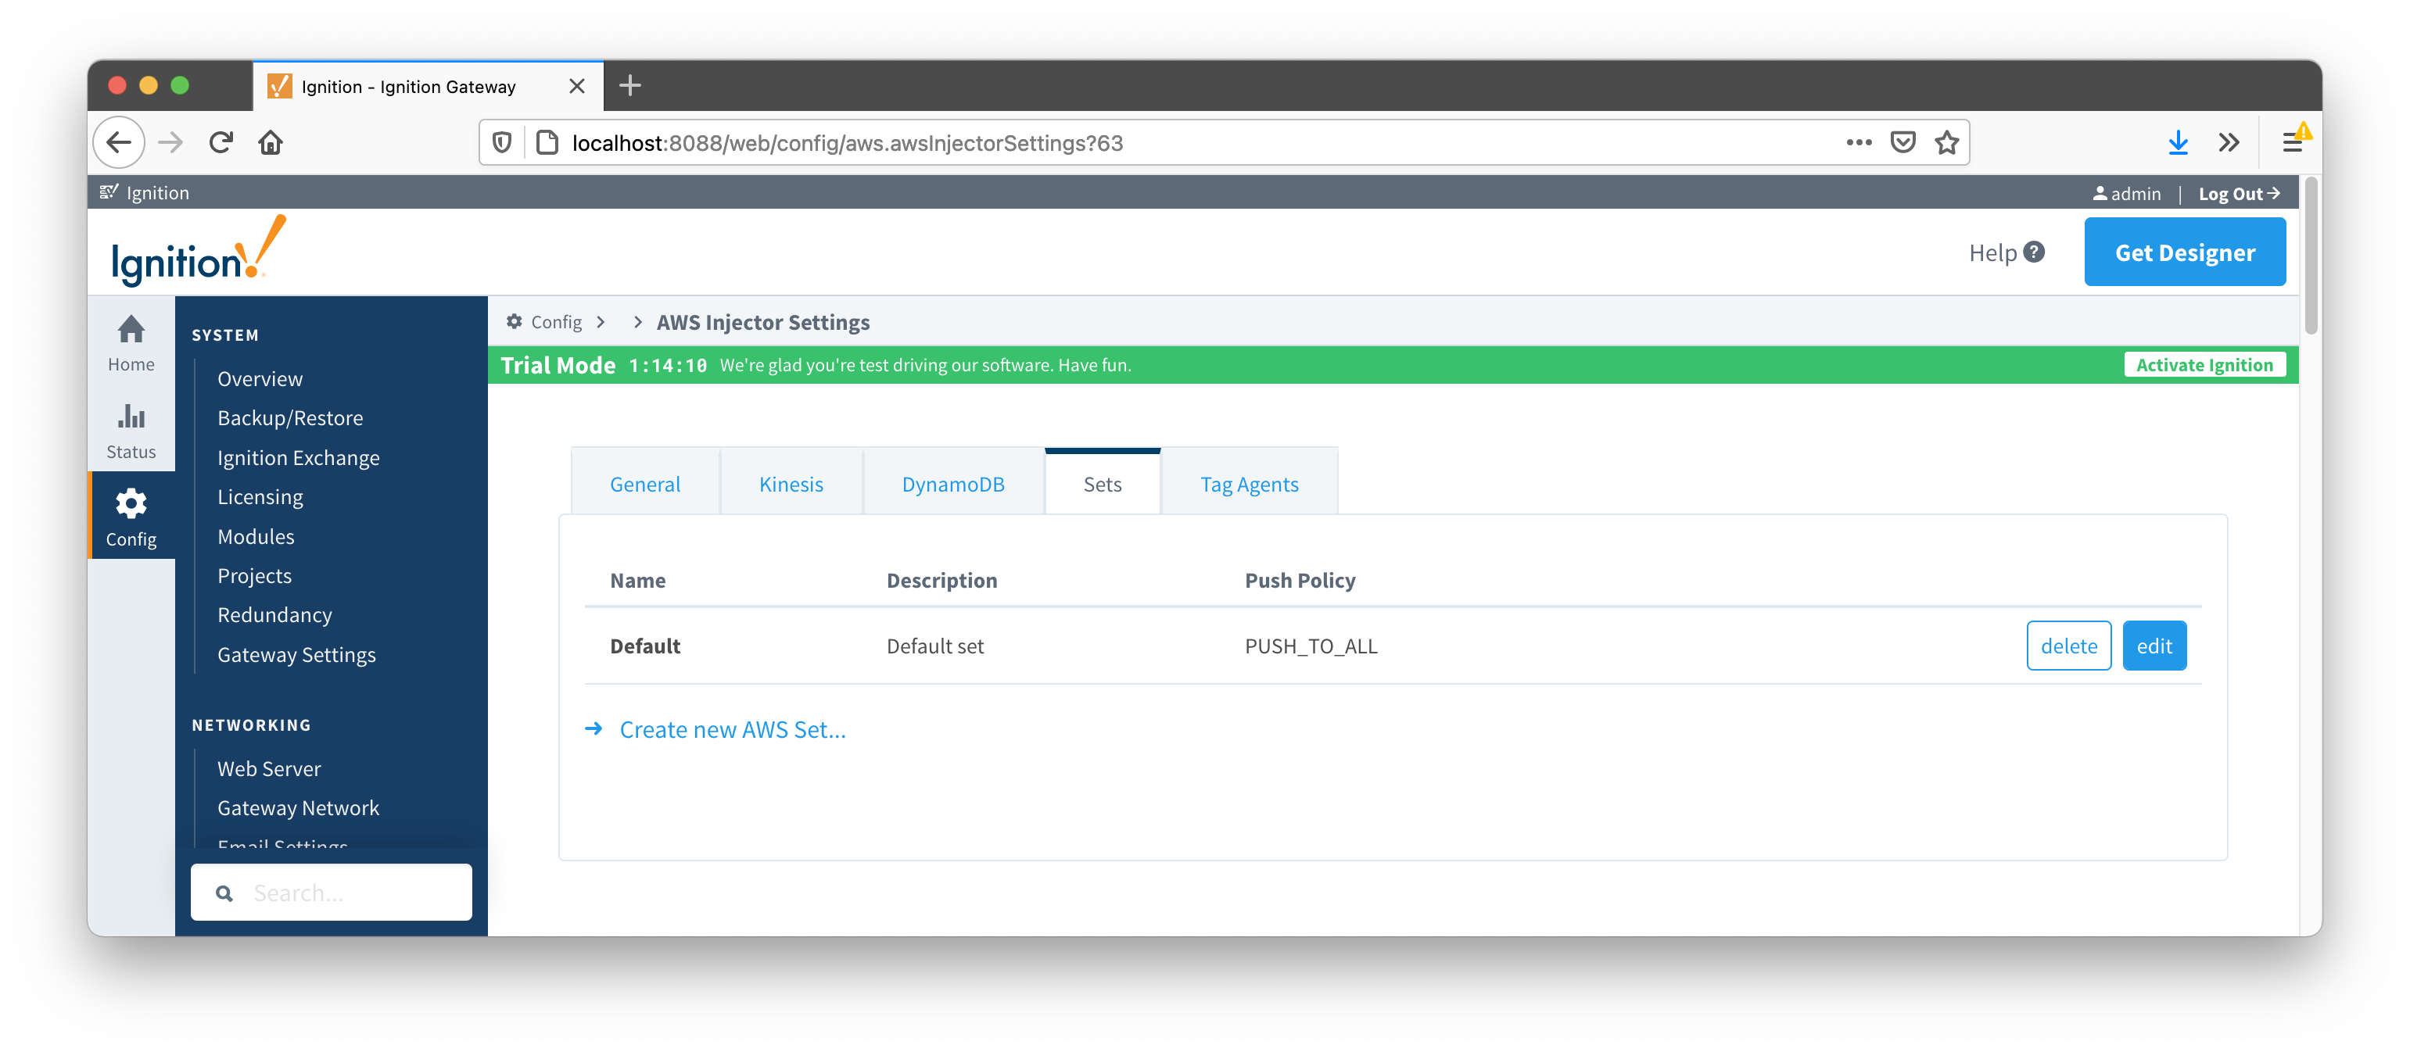Edit the Default AWS set
The width and height of the screenshot is (2410, 1052).
tap(2154, 646)
